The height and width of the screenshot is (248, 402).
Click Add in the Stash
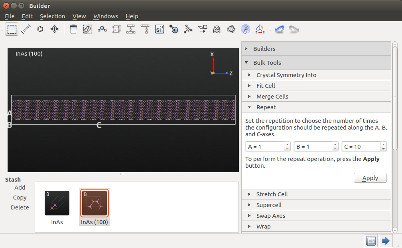point(20,188)
